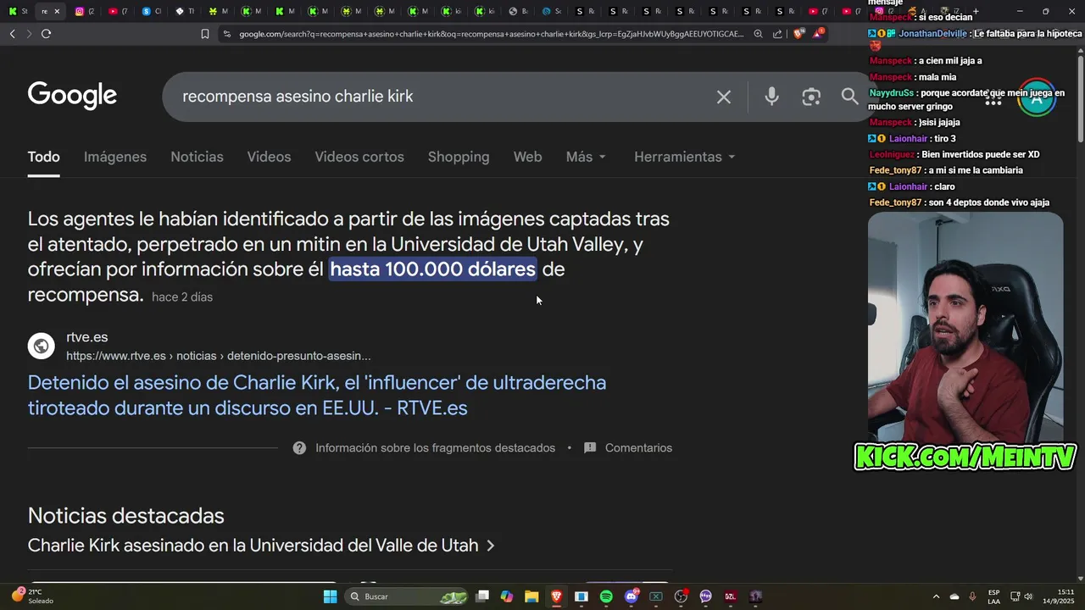Open the weather widget showing 21°C

coord(33,596)
